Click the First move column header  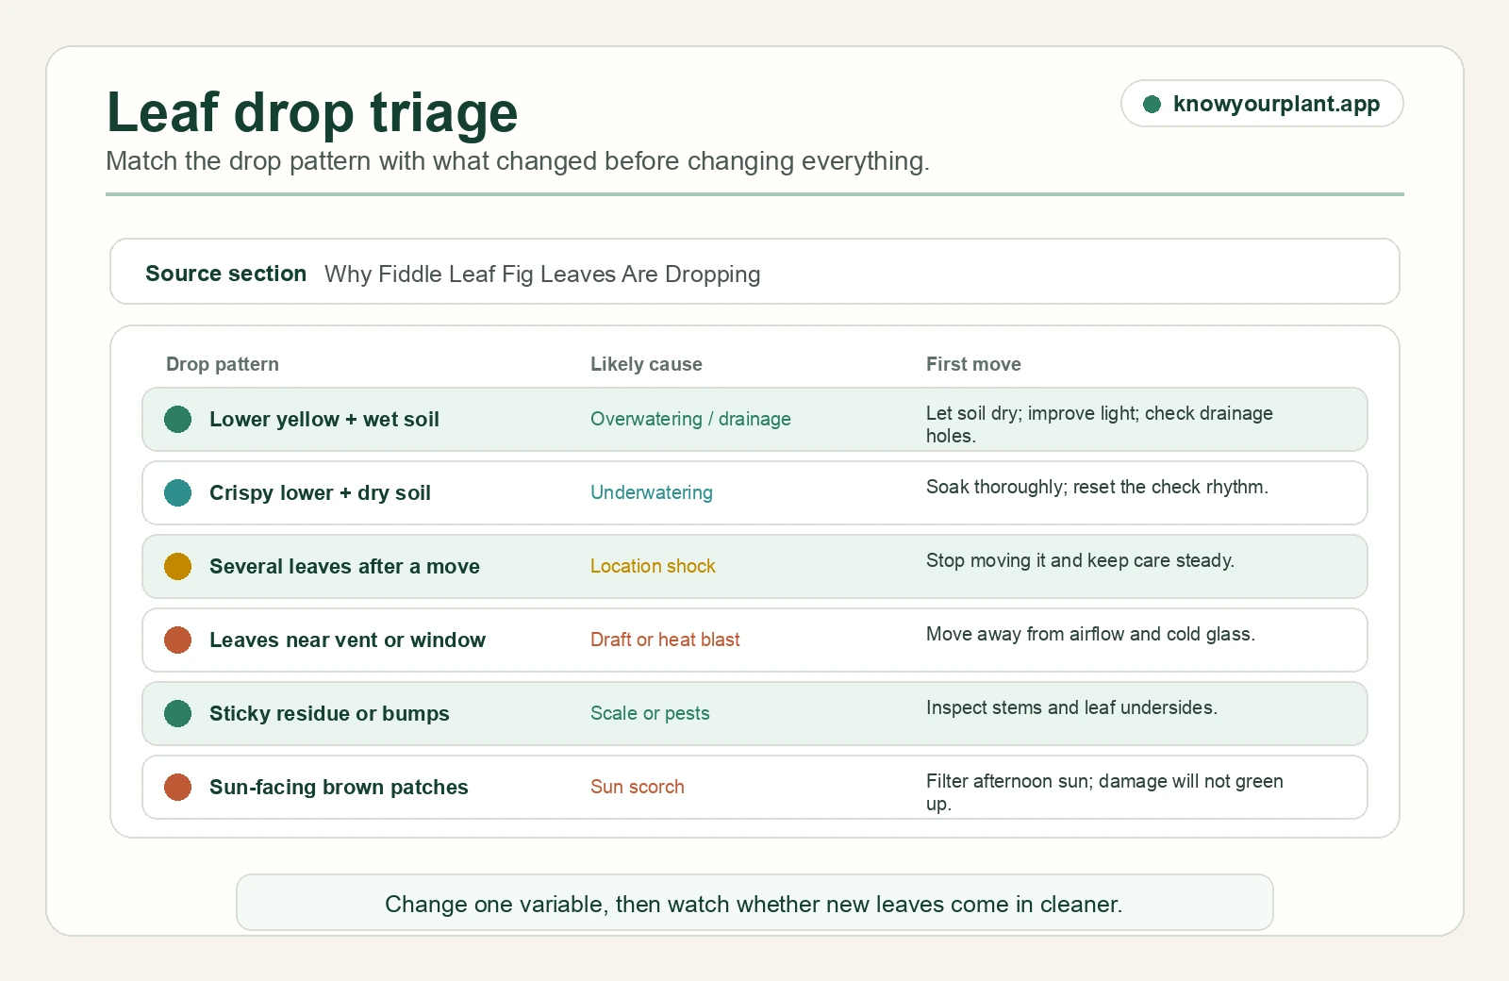coord(973,364)
